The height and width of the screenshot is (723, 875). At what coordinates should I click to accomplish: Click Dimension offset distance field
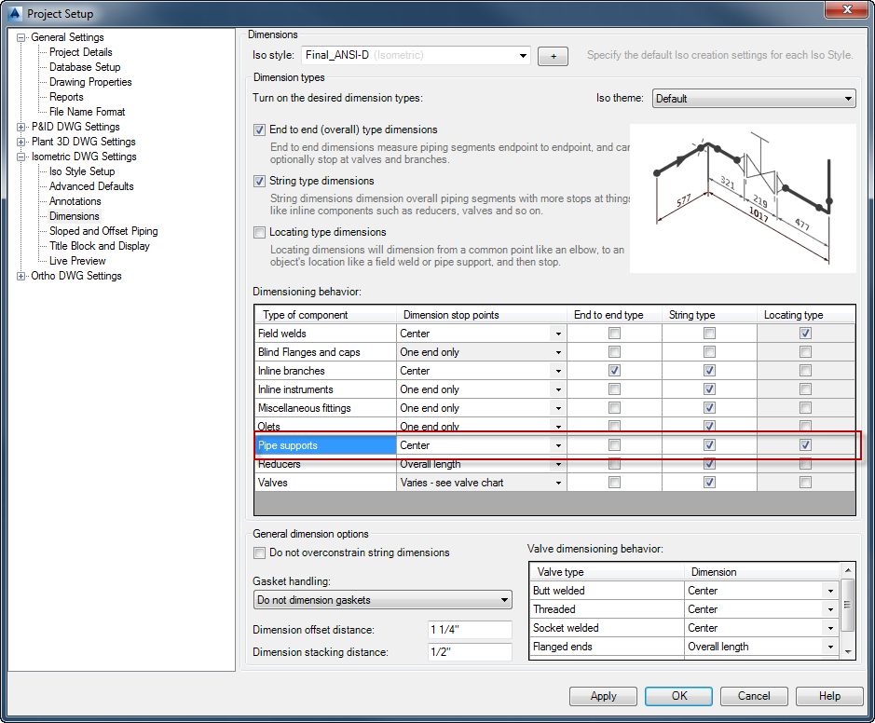pos(470,630)
